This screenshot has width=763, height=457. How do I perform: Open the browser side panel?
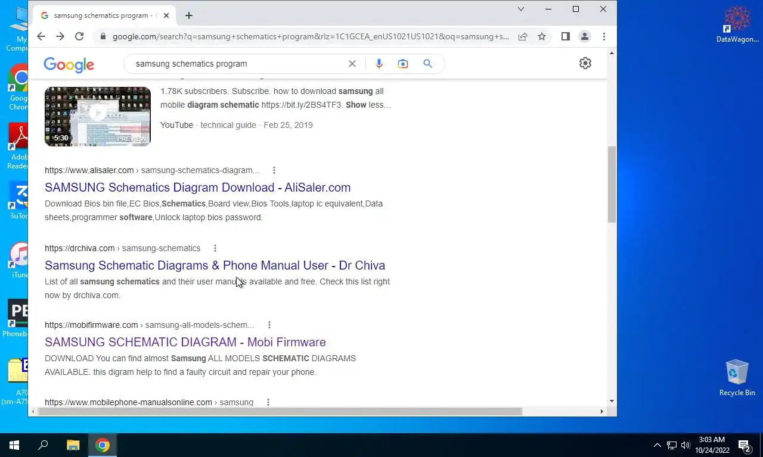[566, 36]
